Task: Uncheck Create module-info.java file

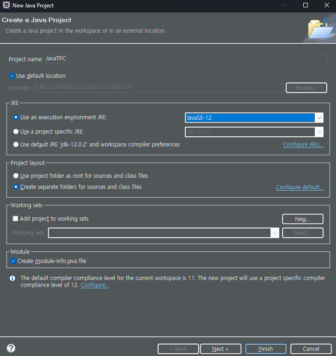Action: click(x=13, y=261)
